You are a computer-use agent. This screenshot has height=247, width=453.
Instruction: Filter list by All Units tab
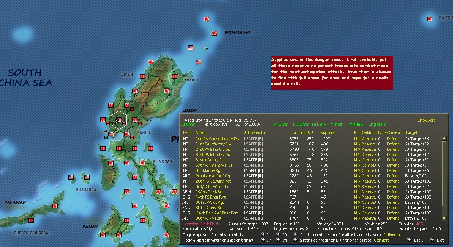coord(281,124)
